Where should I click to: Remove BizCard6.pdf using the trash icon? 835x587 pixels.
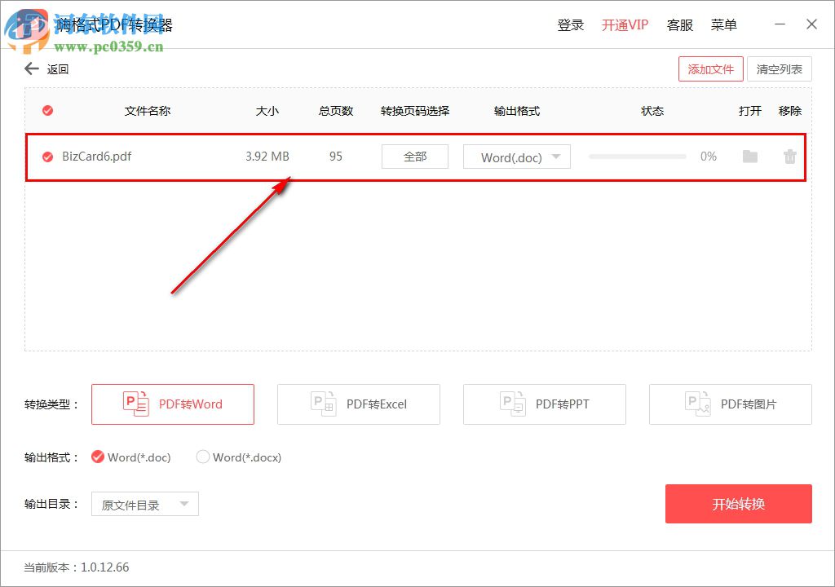click(789, 157)
